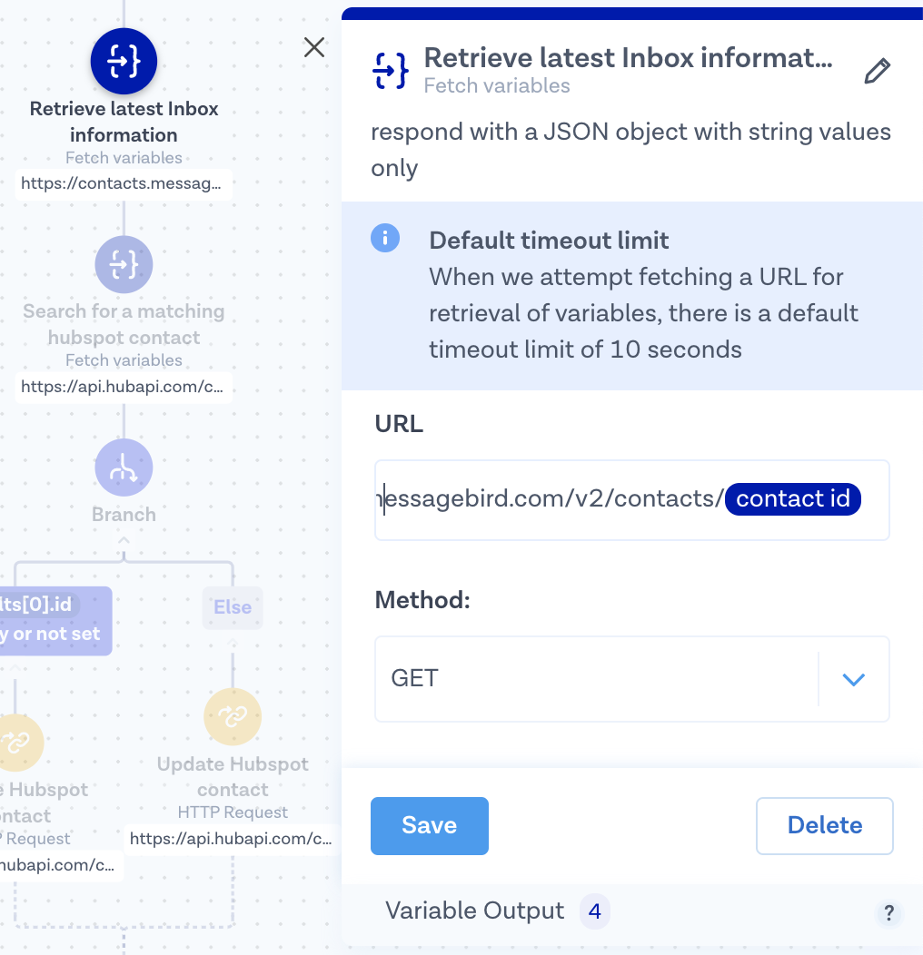Viewport: 923px width, 955px height.
Task: Select the Update Hubspot contact link icon
Action: 233,716
